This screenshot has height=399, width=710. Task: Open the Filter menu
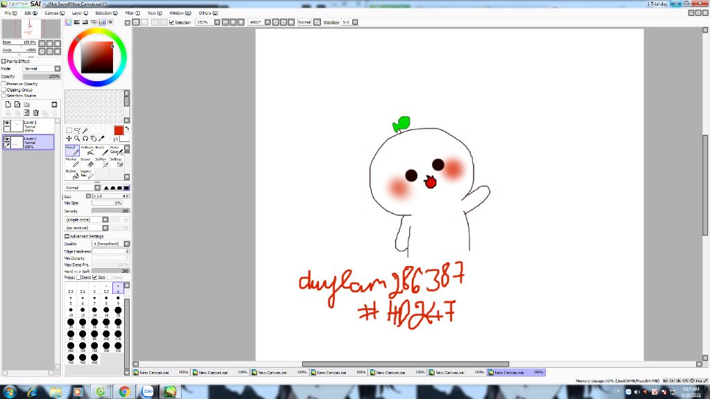132,13
